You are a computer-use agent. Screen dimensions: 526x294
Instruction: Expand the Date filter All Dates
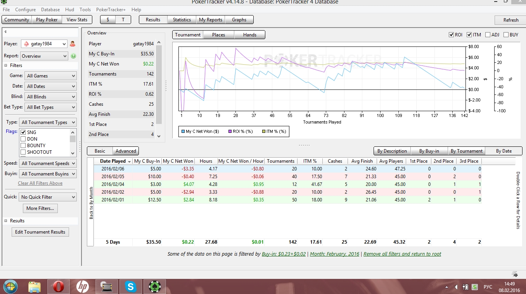coord(50,86)
